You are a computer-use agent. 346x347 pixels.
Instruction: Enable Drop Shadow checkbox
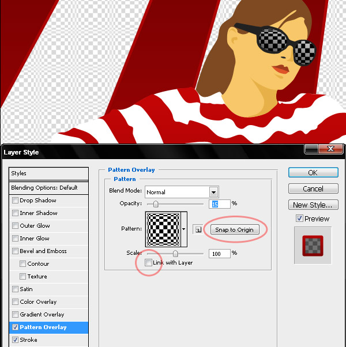[15, 200]
